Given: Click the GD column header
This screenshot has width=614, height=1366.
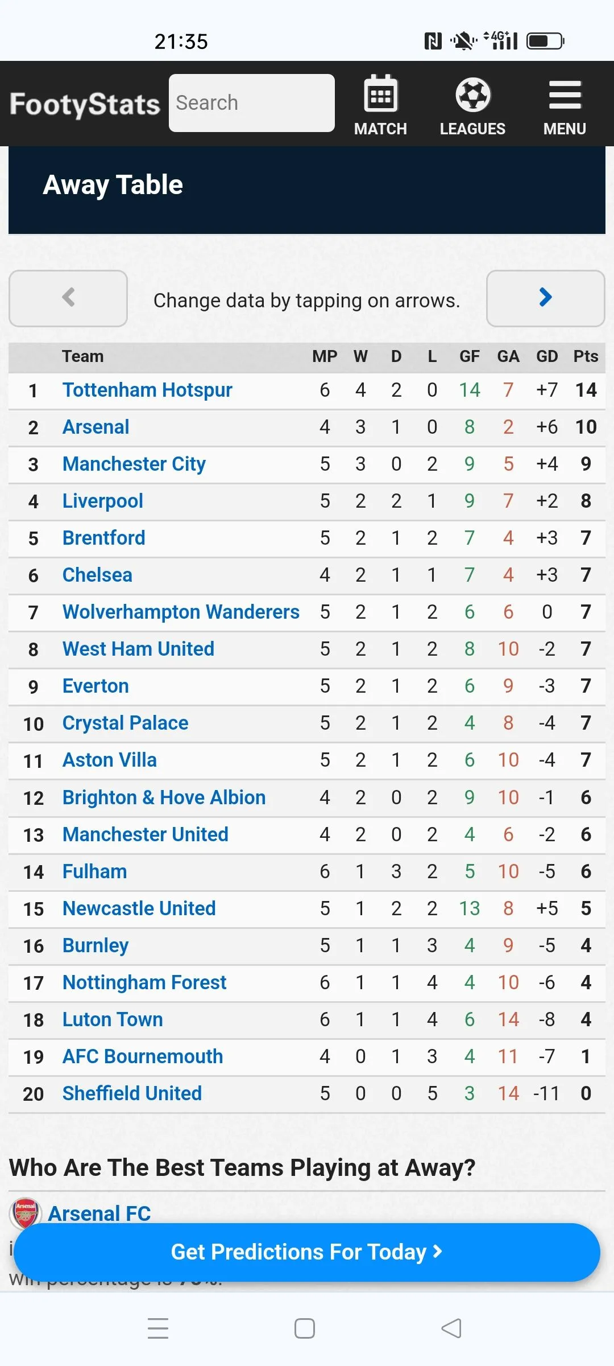Looking at the screenshot, I should click(547, 356).
